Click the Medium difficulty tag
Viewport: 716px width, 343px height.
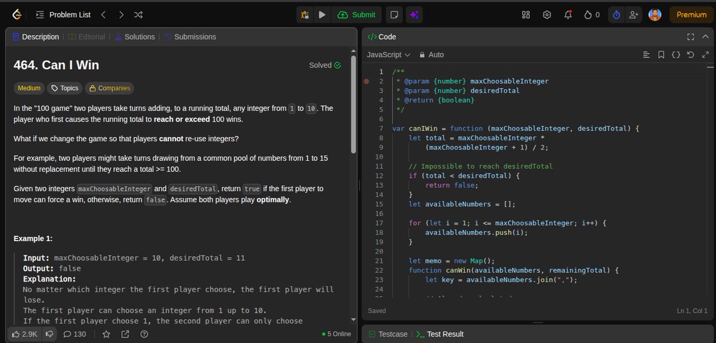tap(29, 88)
